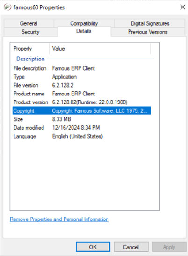Open Remove Properties and Personal Information link
Screen dimensions: 188x256
tap(59, 219)
